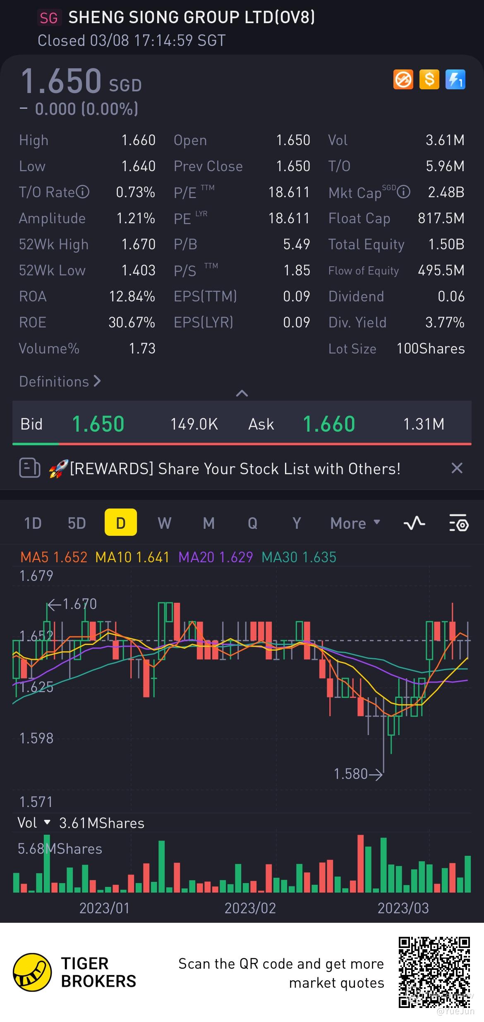
Task: Tap the stock title SHENG SIONG GROUP LTD
Action: pyautogui.click(x=192, y=17)
